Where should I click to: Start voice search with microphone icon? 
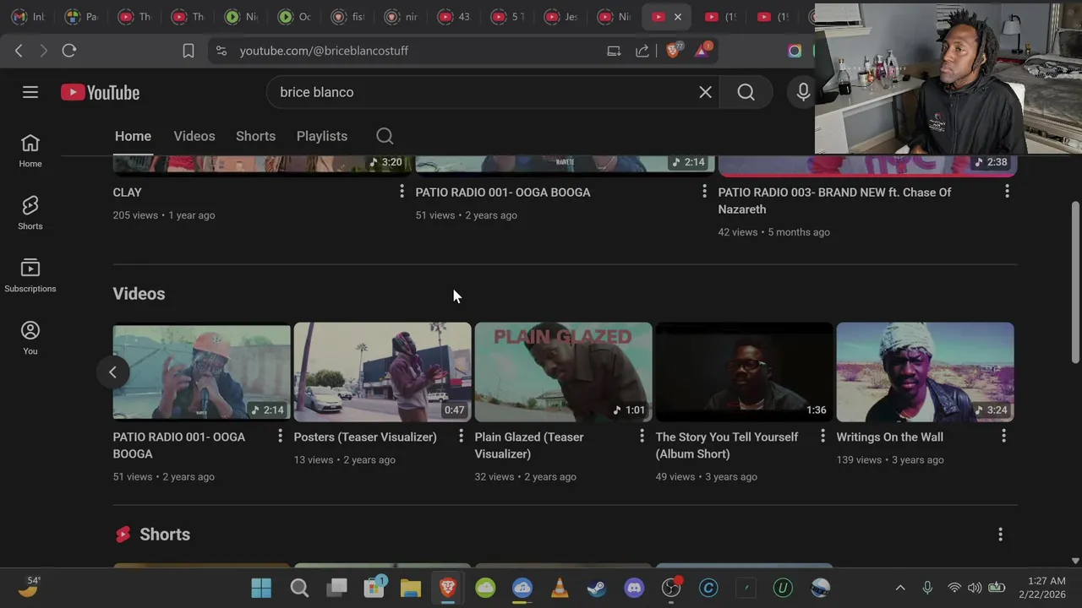803,92
